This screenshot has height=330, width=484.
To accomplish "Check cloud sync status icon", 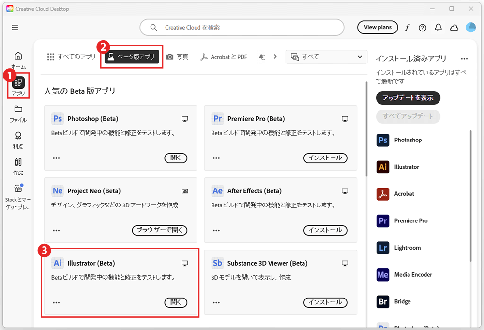I will 454,28.
